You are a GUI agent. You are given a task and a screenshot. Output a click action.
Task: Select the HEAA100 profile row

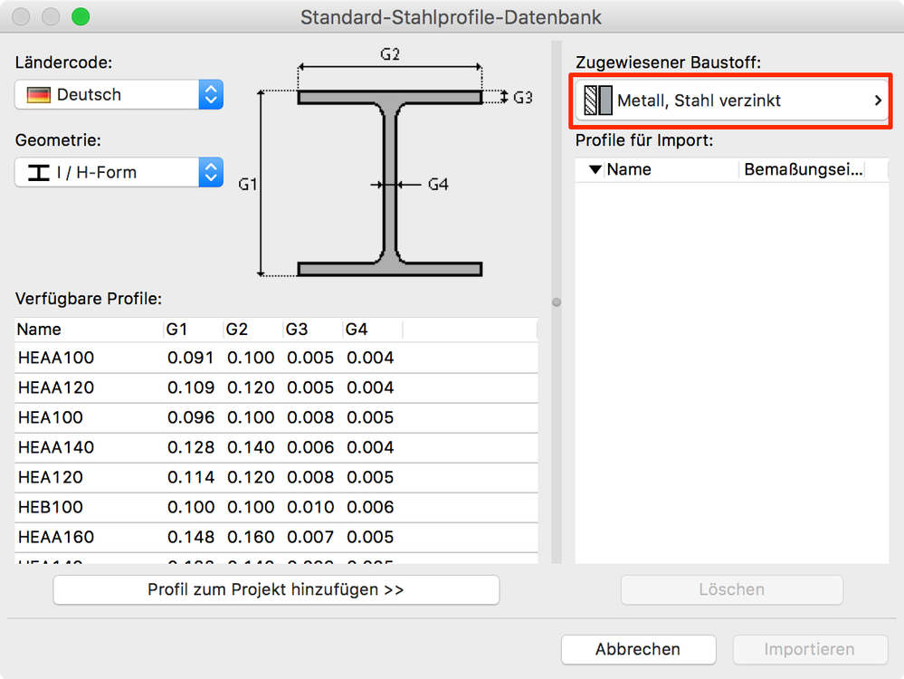[x=276, y=358]
